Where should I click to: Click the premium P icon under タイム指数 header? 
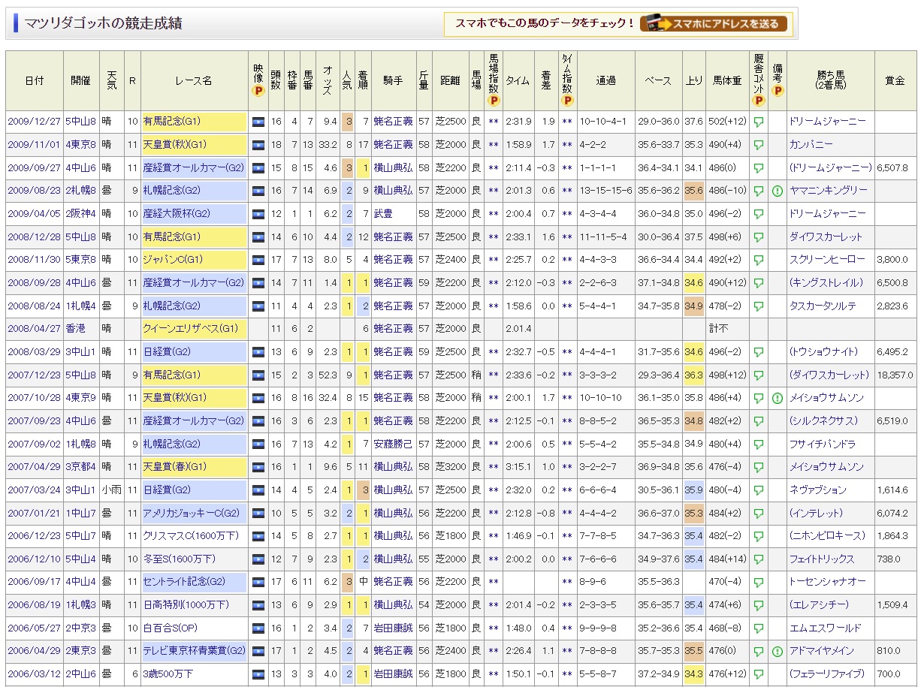point(567,101)
